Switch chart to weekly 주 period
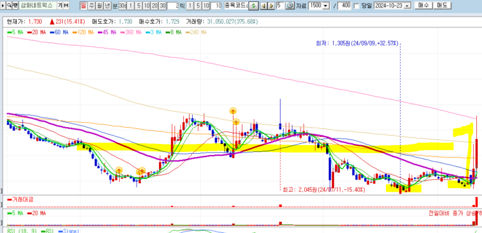This screenshot has width=482, height=233. click(x=91, y=6)
